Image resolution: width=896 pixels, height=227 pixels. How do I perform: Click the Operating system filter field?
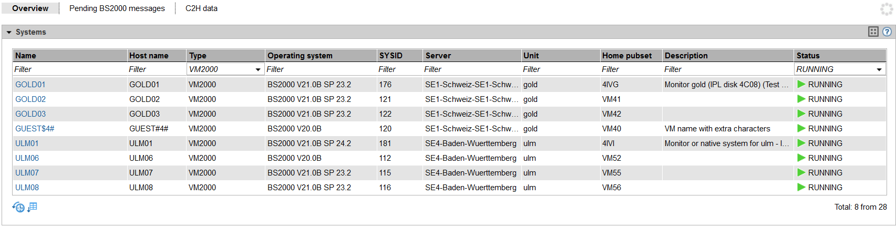pos(320,69)
